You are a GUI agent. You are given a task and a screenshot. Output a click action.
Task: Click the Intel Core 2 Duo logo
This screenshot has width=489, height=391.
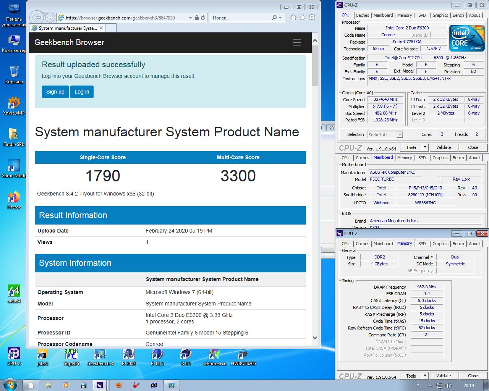tap(467, 38)
